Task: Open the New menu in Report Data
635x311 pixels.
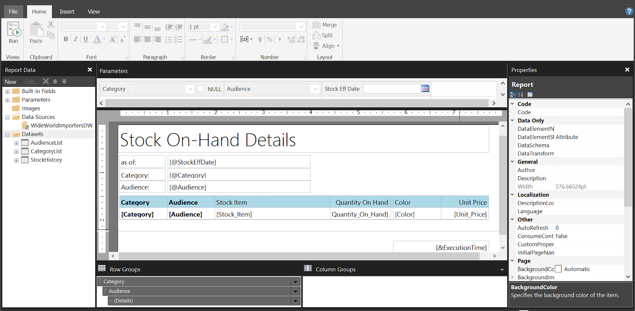Action: click(x=12, y=82)
